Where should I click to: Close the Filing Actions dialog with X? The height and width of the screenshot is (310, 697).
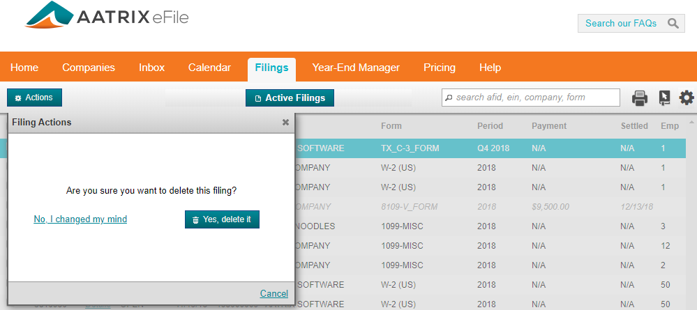point(285,122)
